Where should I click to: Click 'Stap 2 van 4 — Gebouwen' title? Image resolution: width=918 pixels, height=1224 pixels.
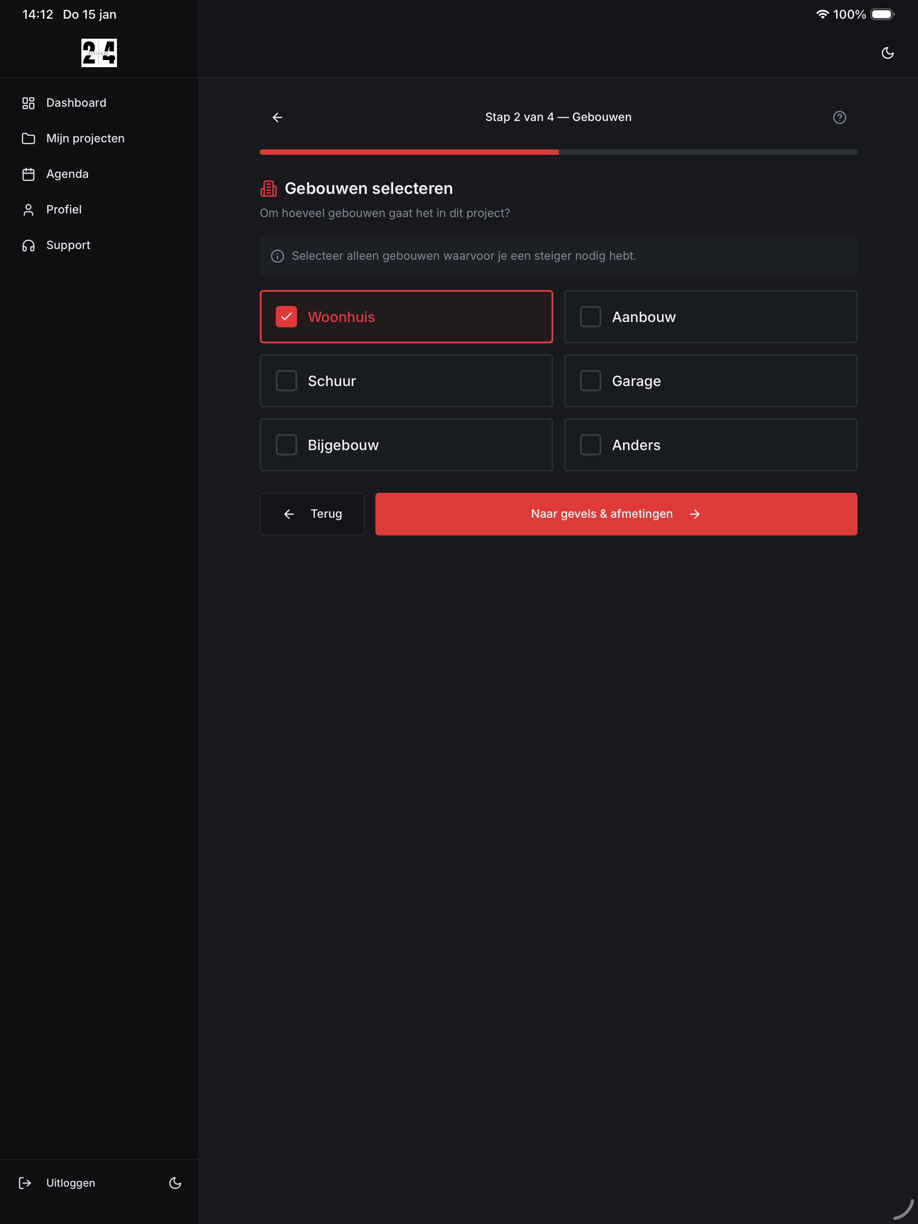click(x=558, y=117)
